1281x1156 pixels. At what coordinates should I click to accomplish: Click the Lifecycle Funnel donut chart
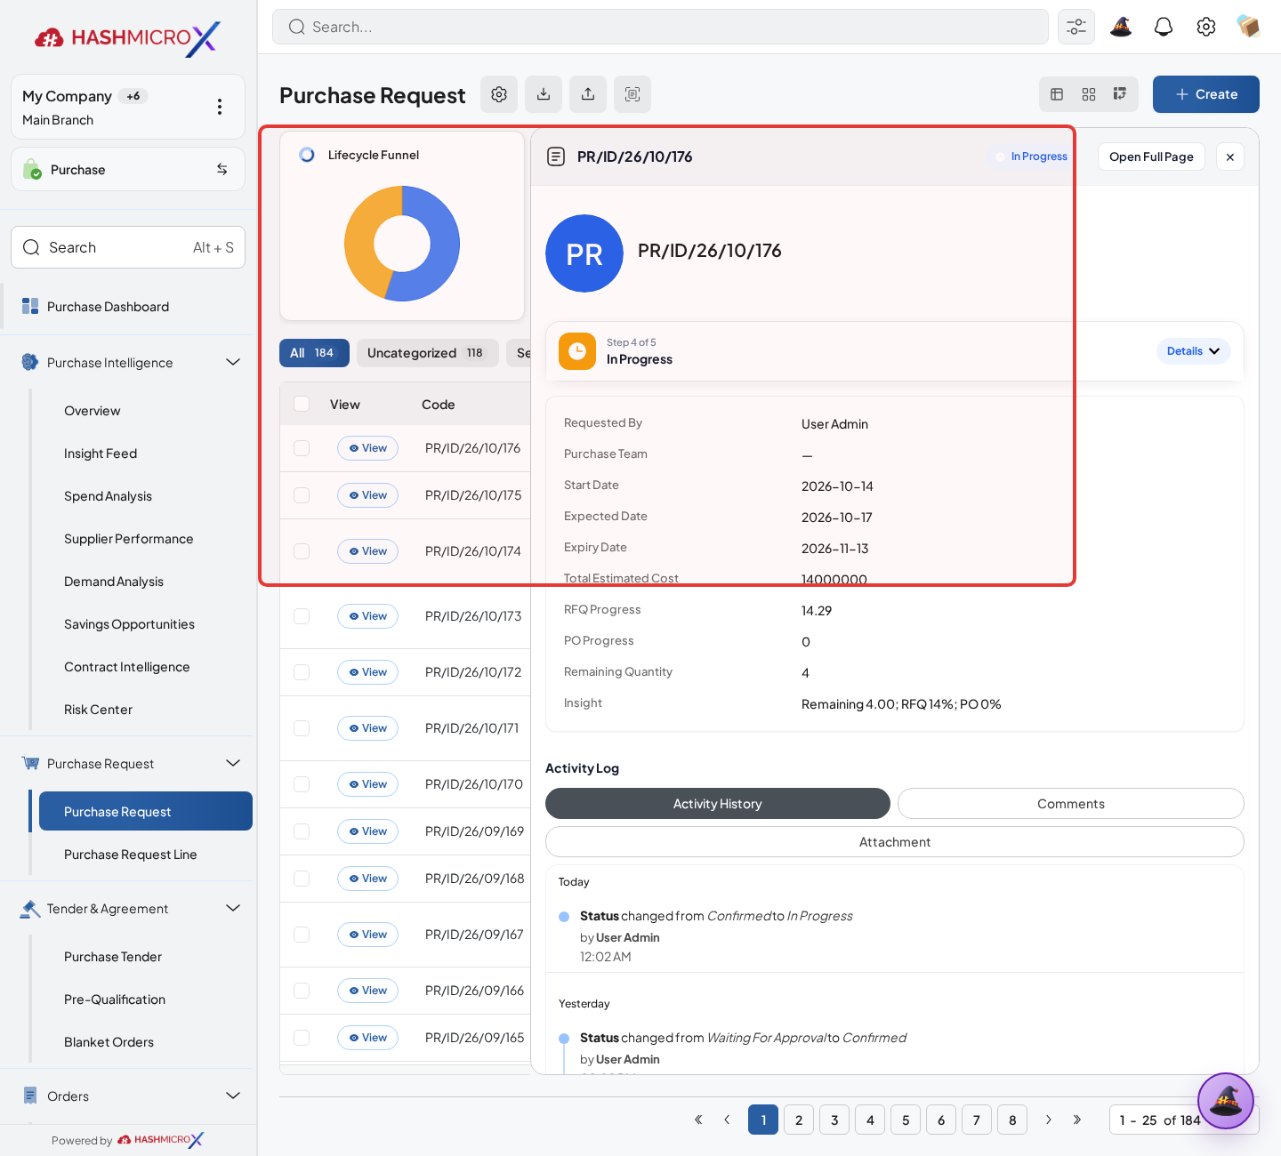[402, 244]
